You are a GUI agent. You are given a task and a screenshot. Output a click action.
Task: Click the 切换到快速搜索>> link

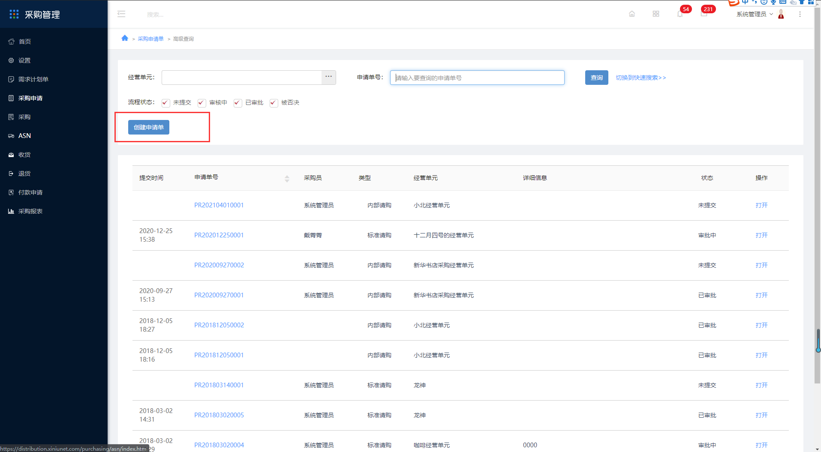[x=641, y=78]
